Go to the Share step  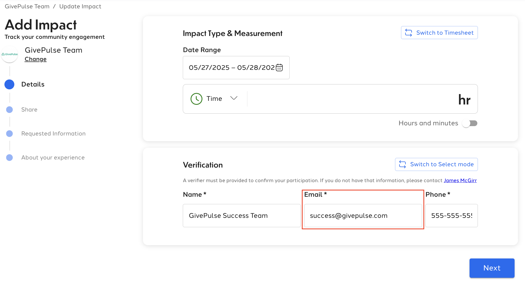[29, 110]
